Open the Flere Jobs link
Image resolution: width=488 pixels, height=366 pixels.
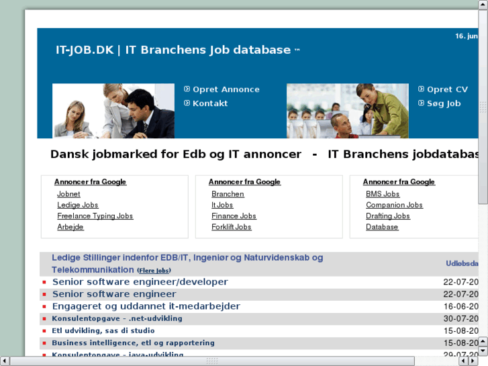point(154,271)
